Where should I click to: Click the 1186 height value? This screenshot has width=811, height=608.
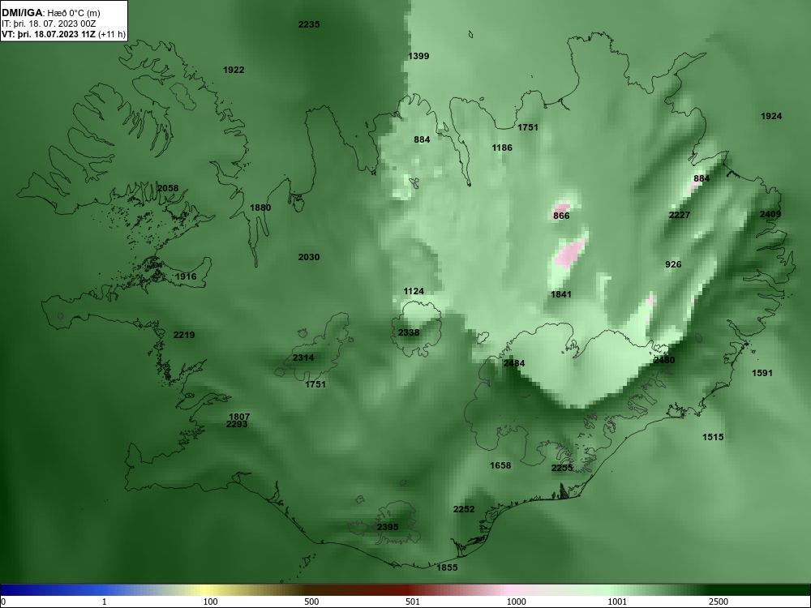[x=502, y=148]
